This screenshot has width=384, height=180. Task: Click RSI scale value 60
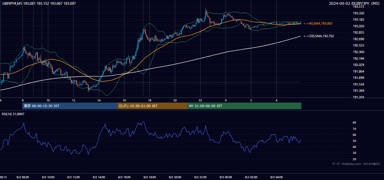point(355,135)
